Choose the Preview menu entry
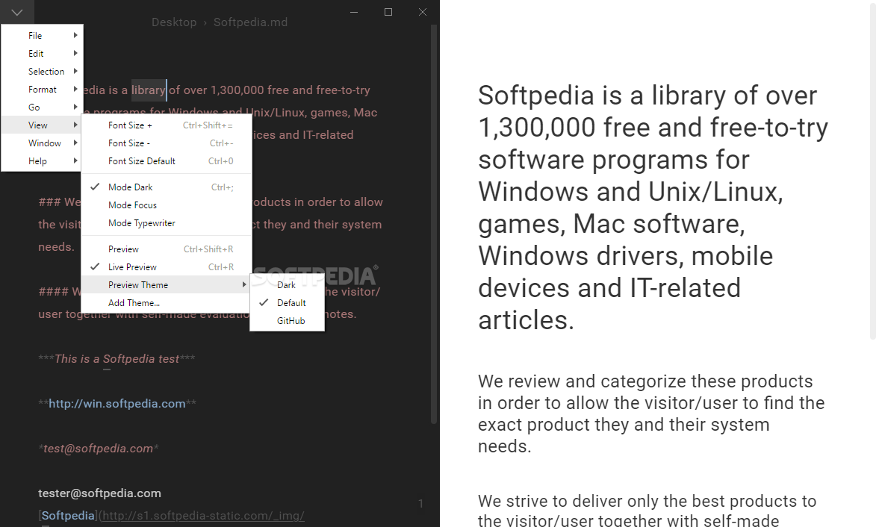Viewport: 879px width, 527px height. point(167,249)
